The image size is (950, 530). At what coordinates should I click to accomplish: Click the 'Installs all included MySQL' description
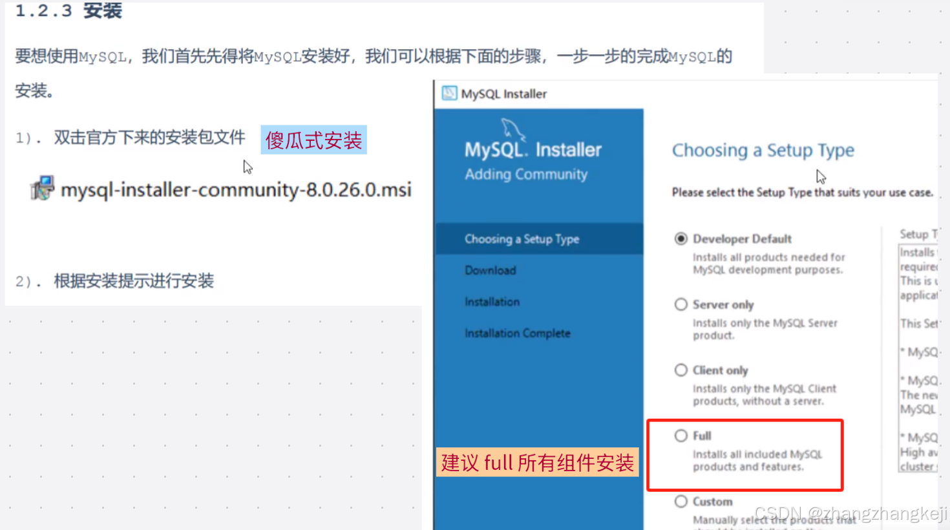coord(757,460)
